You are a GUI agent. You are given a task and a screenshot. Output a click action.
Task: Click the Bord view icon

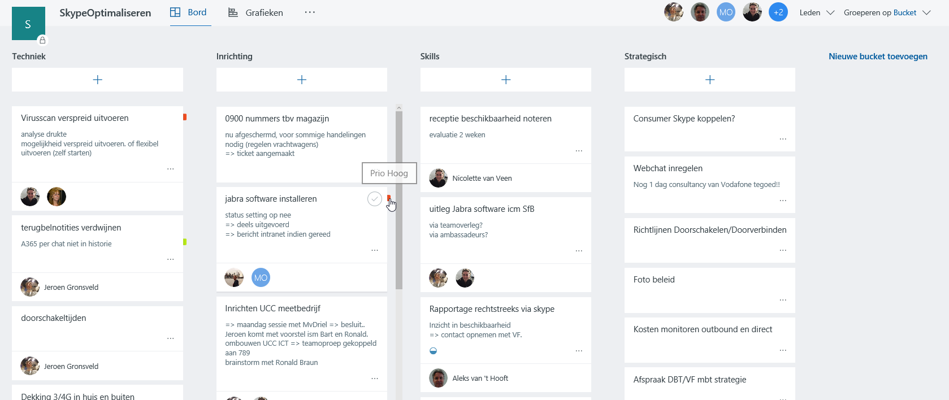click(175, 12)
